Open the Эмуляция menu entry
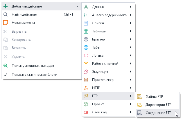 pyautogui.click(x=100, y=72)
